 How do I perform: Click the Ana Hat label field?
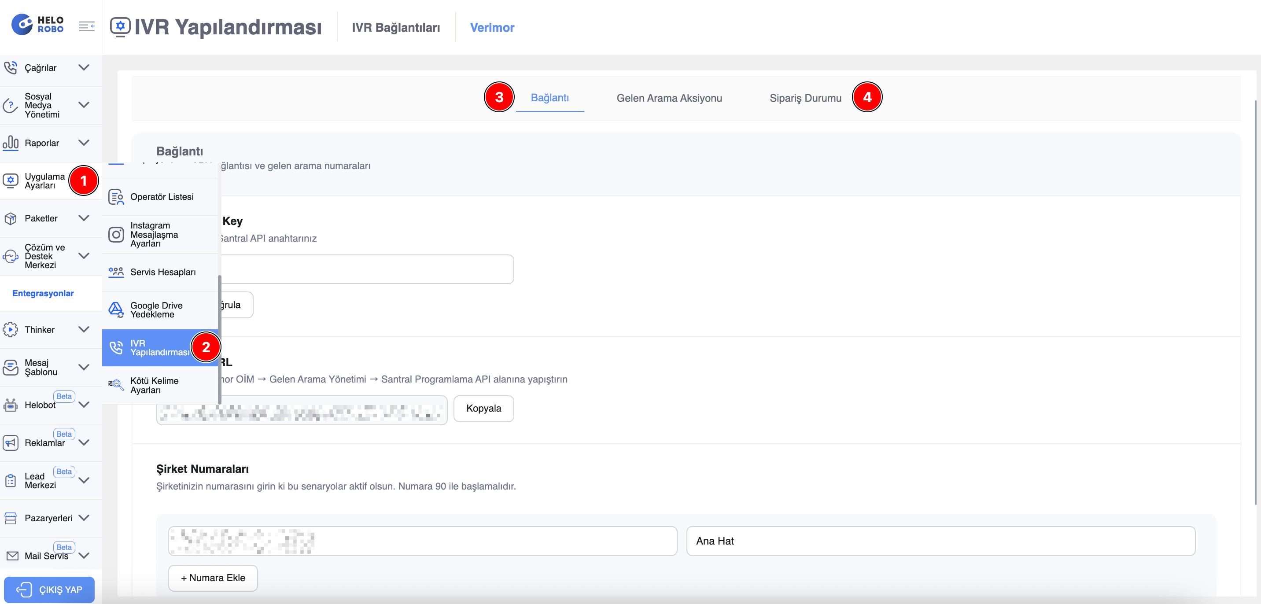940,541
